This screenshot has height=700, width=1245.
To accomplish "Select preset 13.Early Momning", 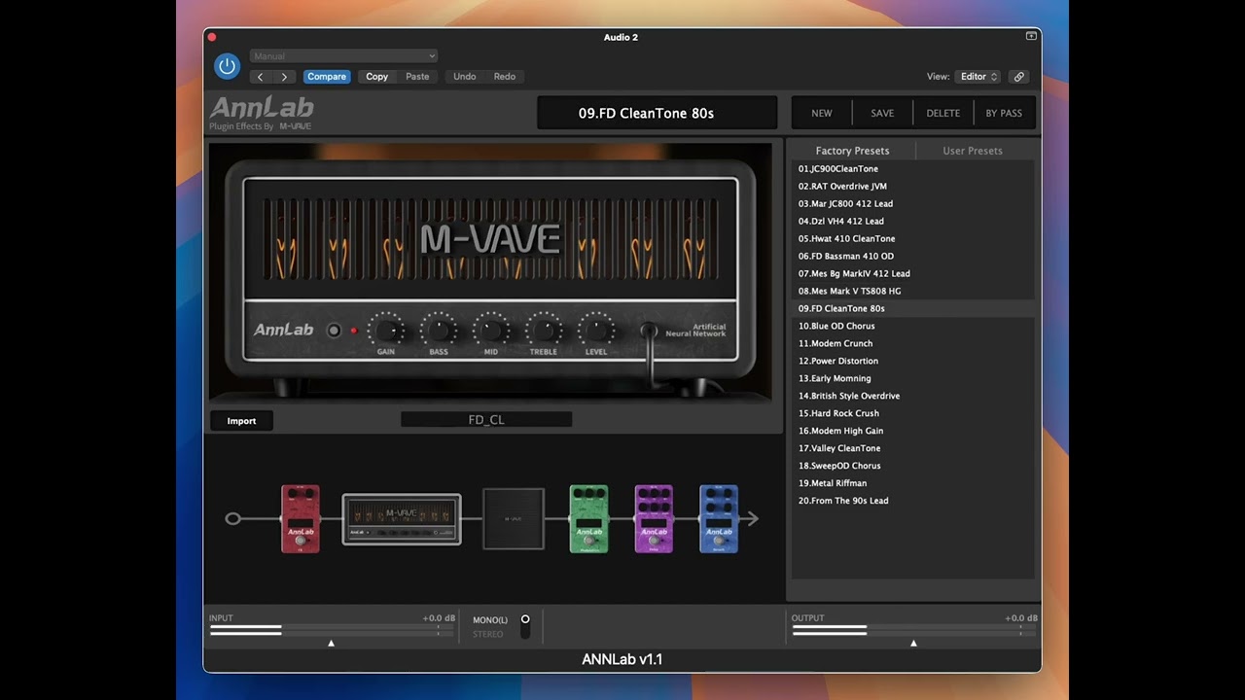I will (x=912, y=379).
